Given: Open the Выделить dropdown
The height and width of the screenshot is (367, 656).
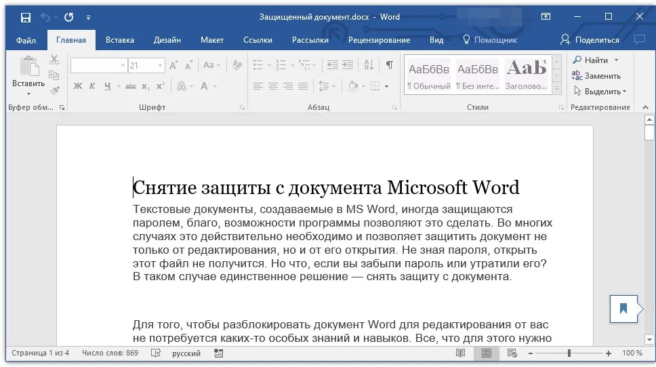Looking at the screenshot, I should click(600, 92).
